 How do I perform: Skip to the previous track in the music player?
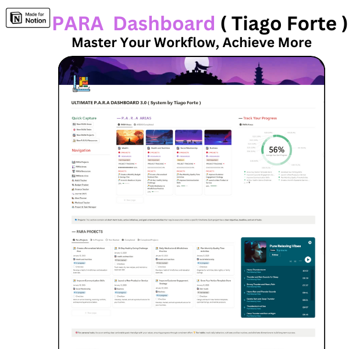tap(290, 261)
